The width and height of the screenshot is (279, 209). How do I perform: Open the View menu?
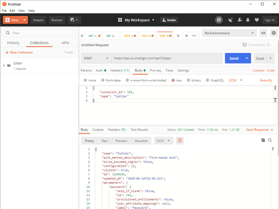21,11
